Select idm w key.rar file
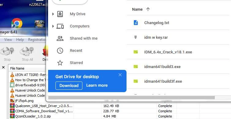The height and width of the screenshot is (119, 231). coord(156,38)
